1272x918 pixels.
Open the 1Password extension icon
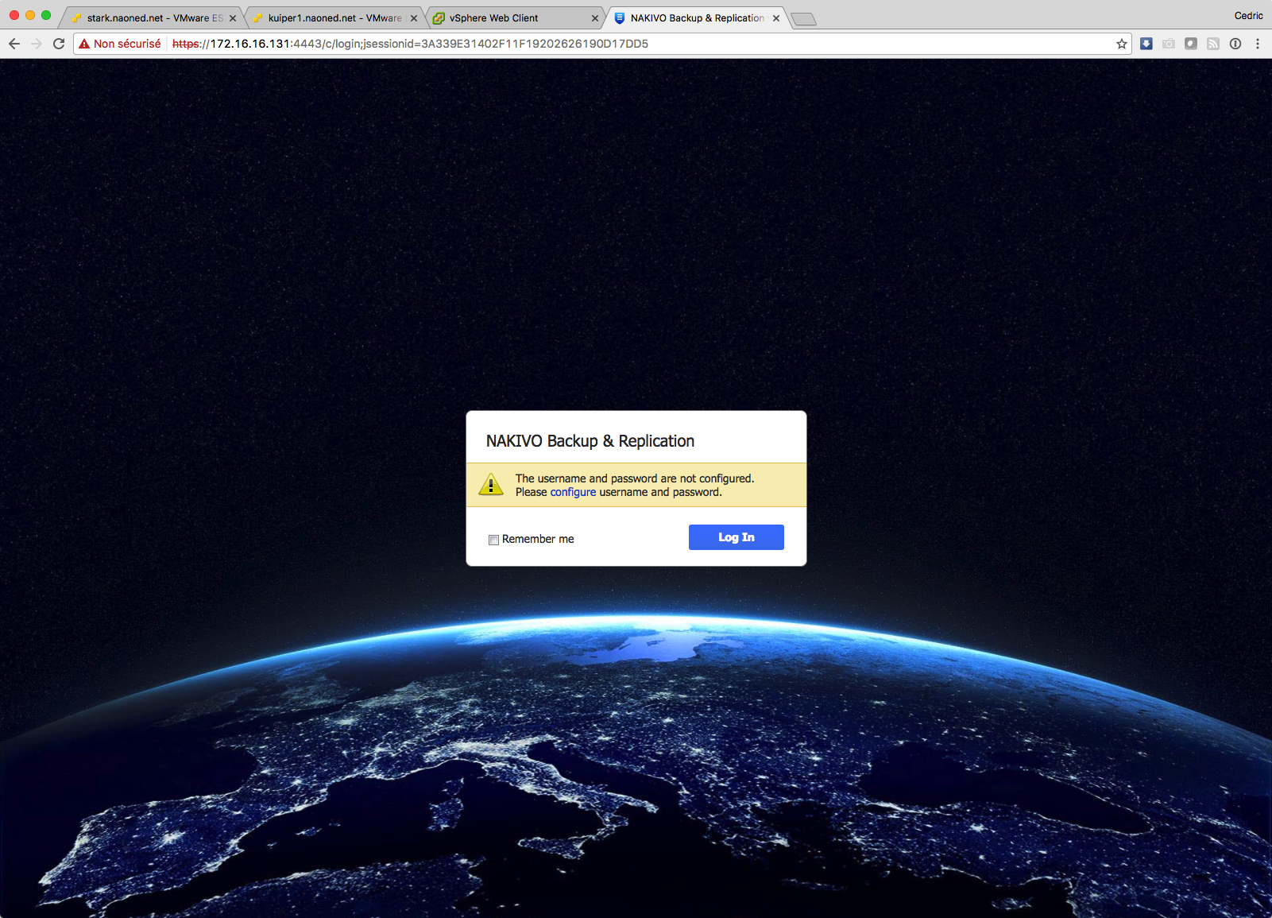point(1235,44)
